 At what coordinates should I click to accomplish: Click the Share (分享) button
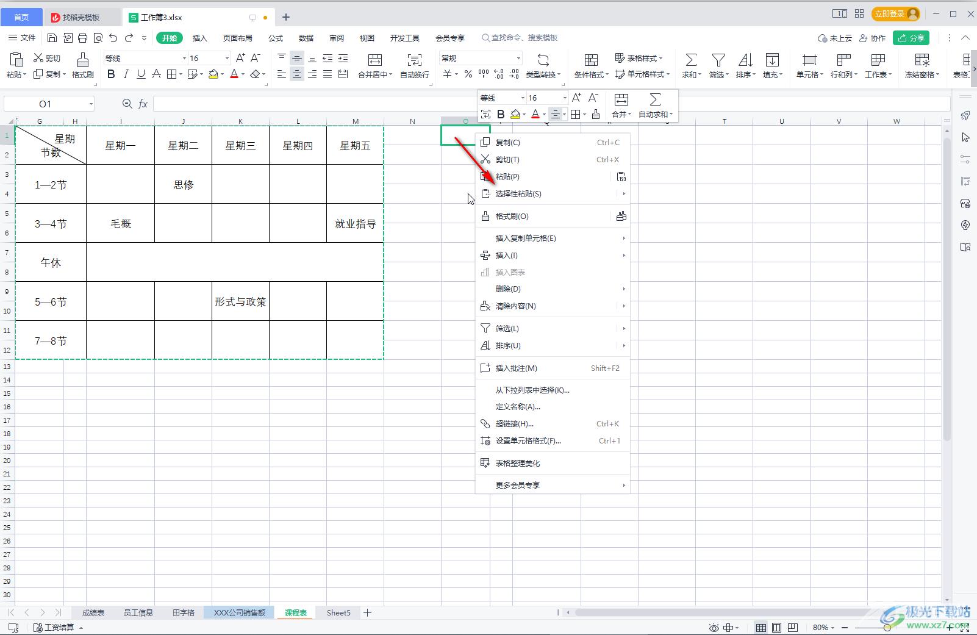tap(911, 38)
